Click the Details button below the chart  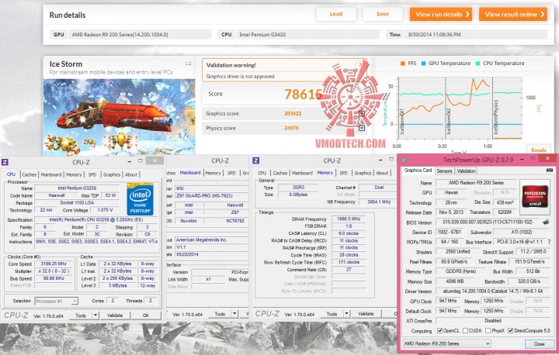coord(538,150)
